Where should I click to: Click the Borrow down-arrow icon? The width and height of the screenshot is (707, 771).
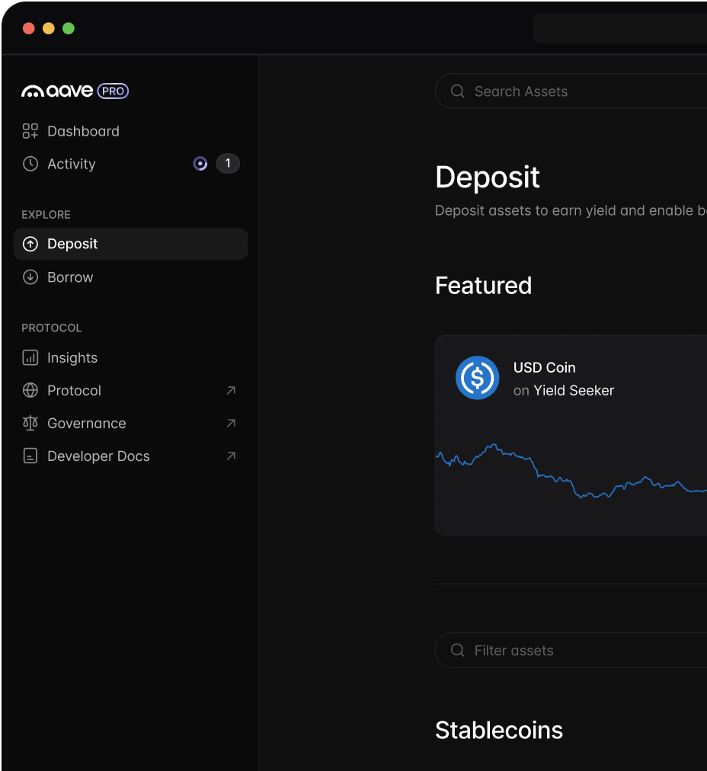(30, 277)
